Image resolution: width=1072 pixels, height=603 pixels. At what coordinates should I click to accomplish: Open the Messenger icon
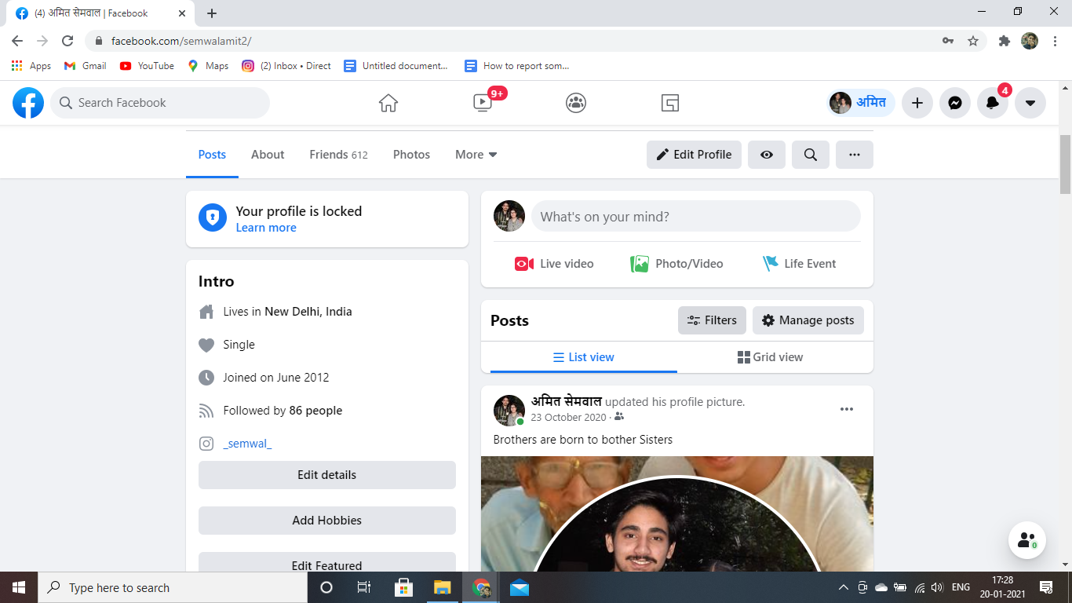955,103
